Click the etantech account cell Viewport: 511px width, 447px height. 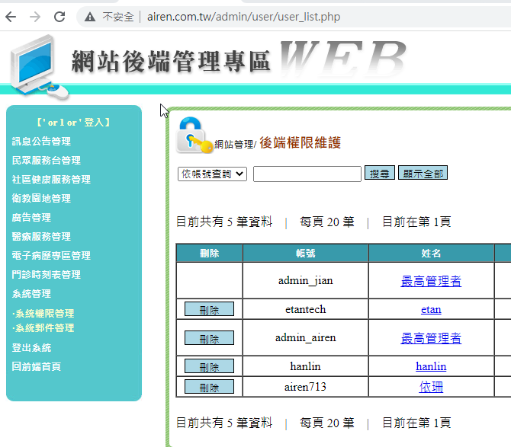coord(306,309)
